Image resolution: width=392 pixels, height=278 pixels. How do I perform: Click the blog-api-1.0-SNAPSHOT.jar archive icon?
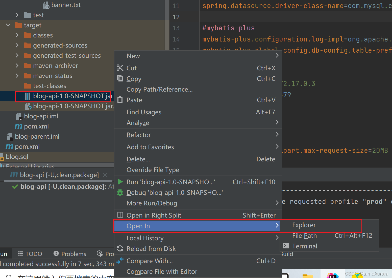28,96
